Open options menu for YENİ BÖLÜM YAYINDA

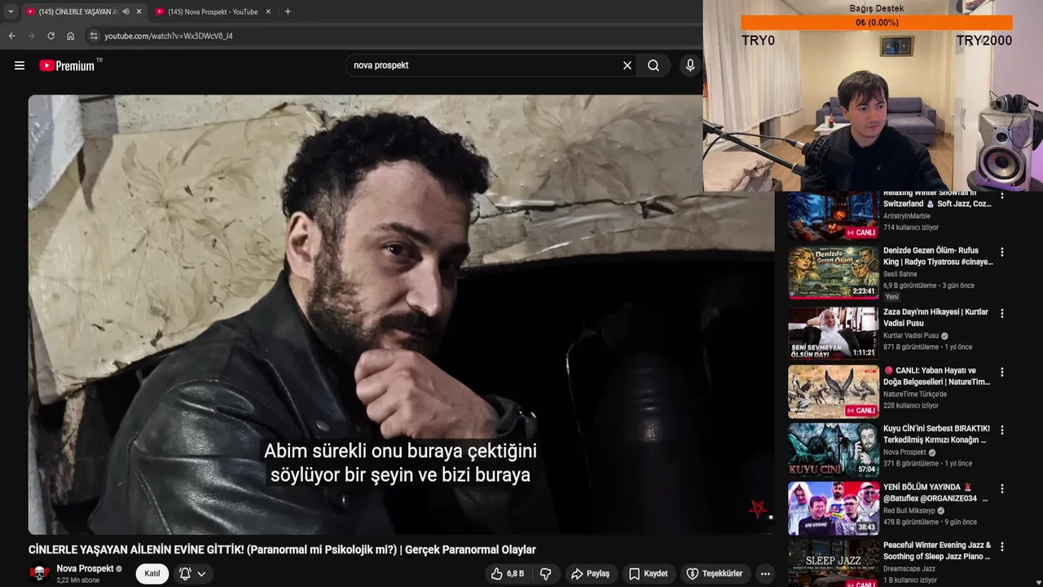click(x=1002, y=489)
